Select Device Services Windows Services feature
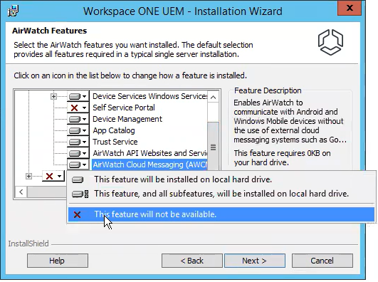The image size is (378, 282). (x=149, y=97)
